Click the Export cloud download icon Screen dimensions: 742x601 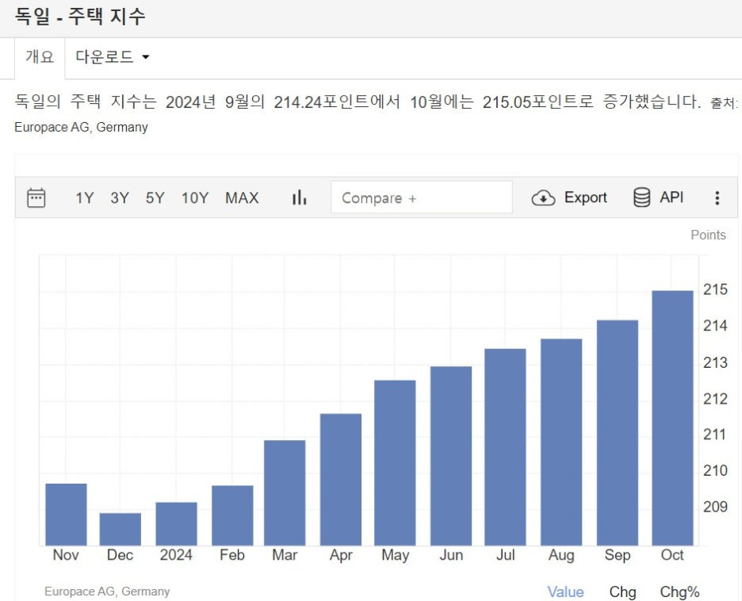click(543, 197)
